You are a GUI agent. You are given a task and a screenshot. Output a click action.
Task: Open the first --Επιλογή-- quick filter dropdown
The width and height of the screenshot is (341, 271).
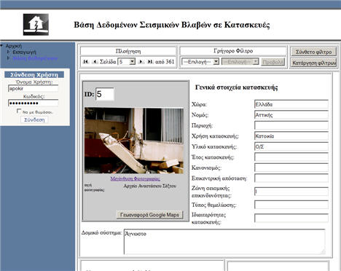pyautogui.click(x=200, y=62)
